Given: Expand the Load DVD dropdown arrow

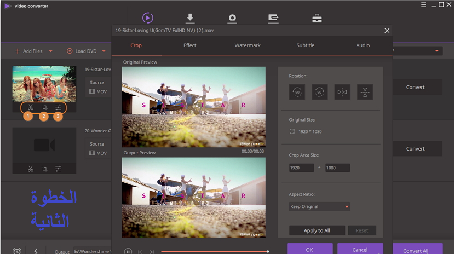Looking at the screenshot, I should pos(104,51).
